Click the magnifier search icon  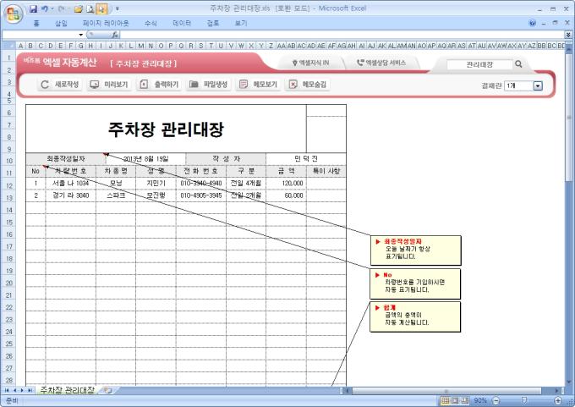pyautogui.click(x=518, y=64)
